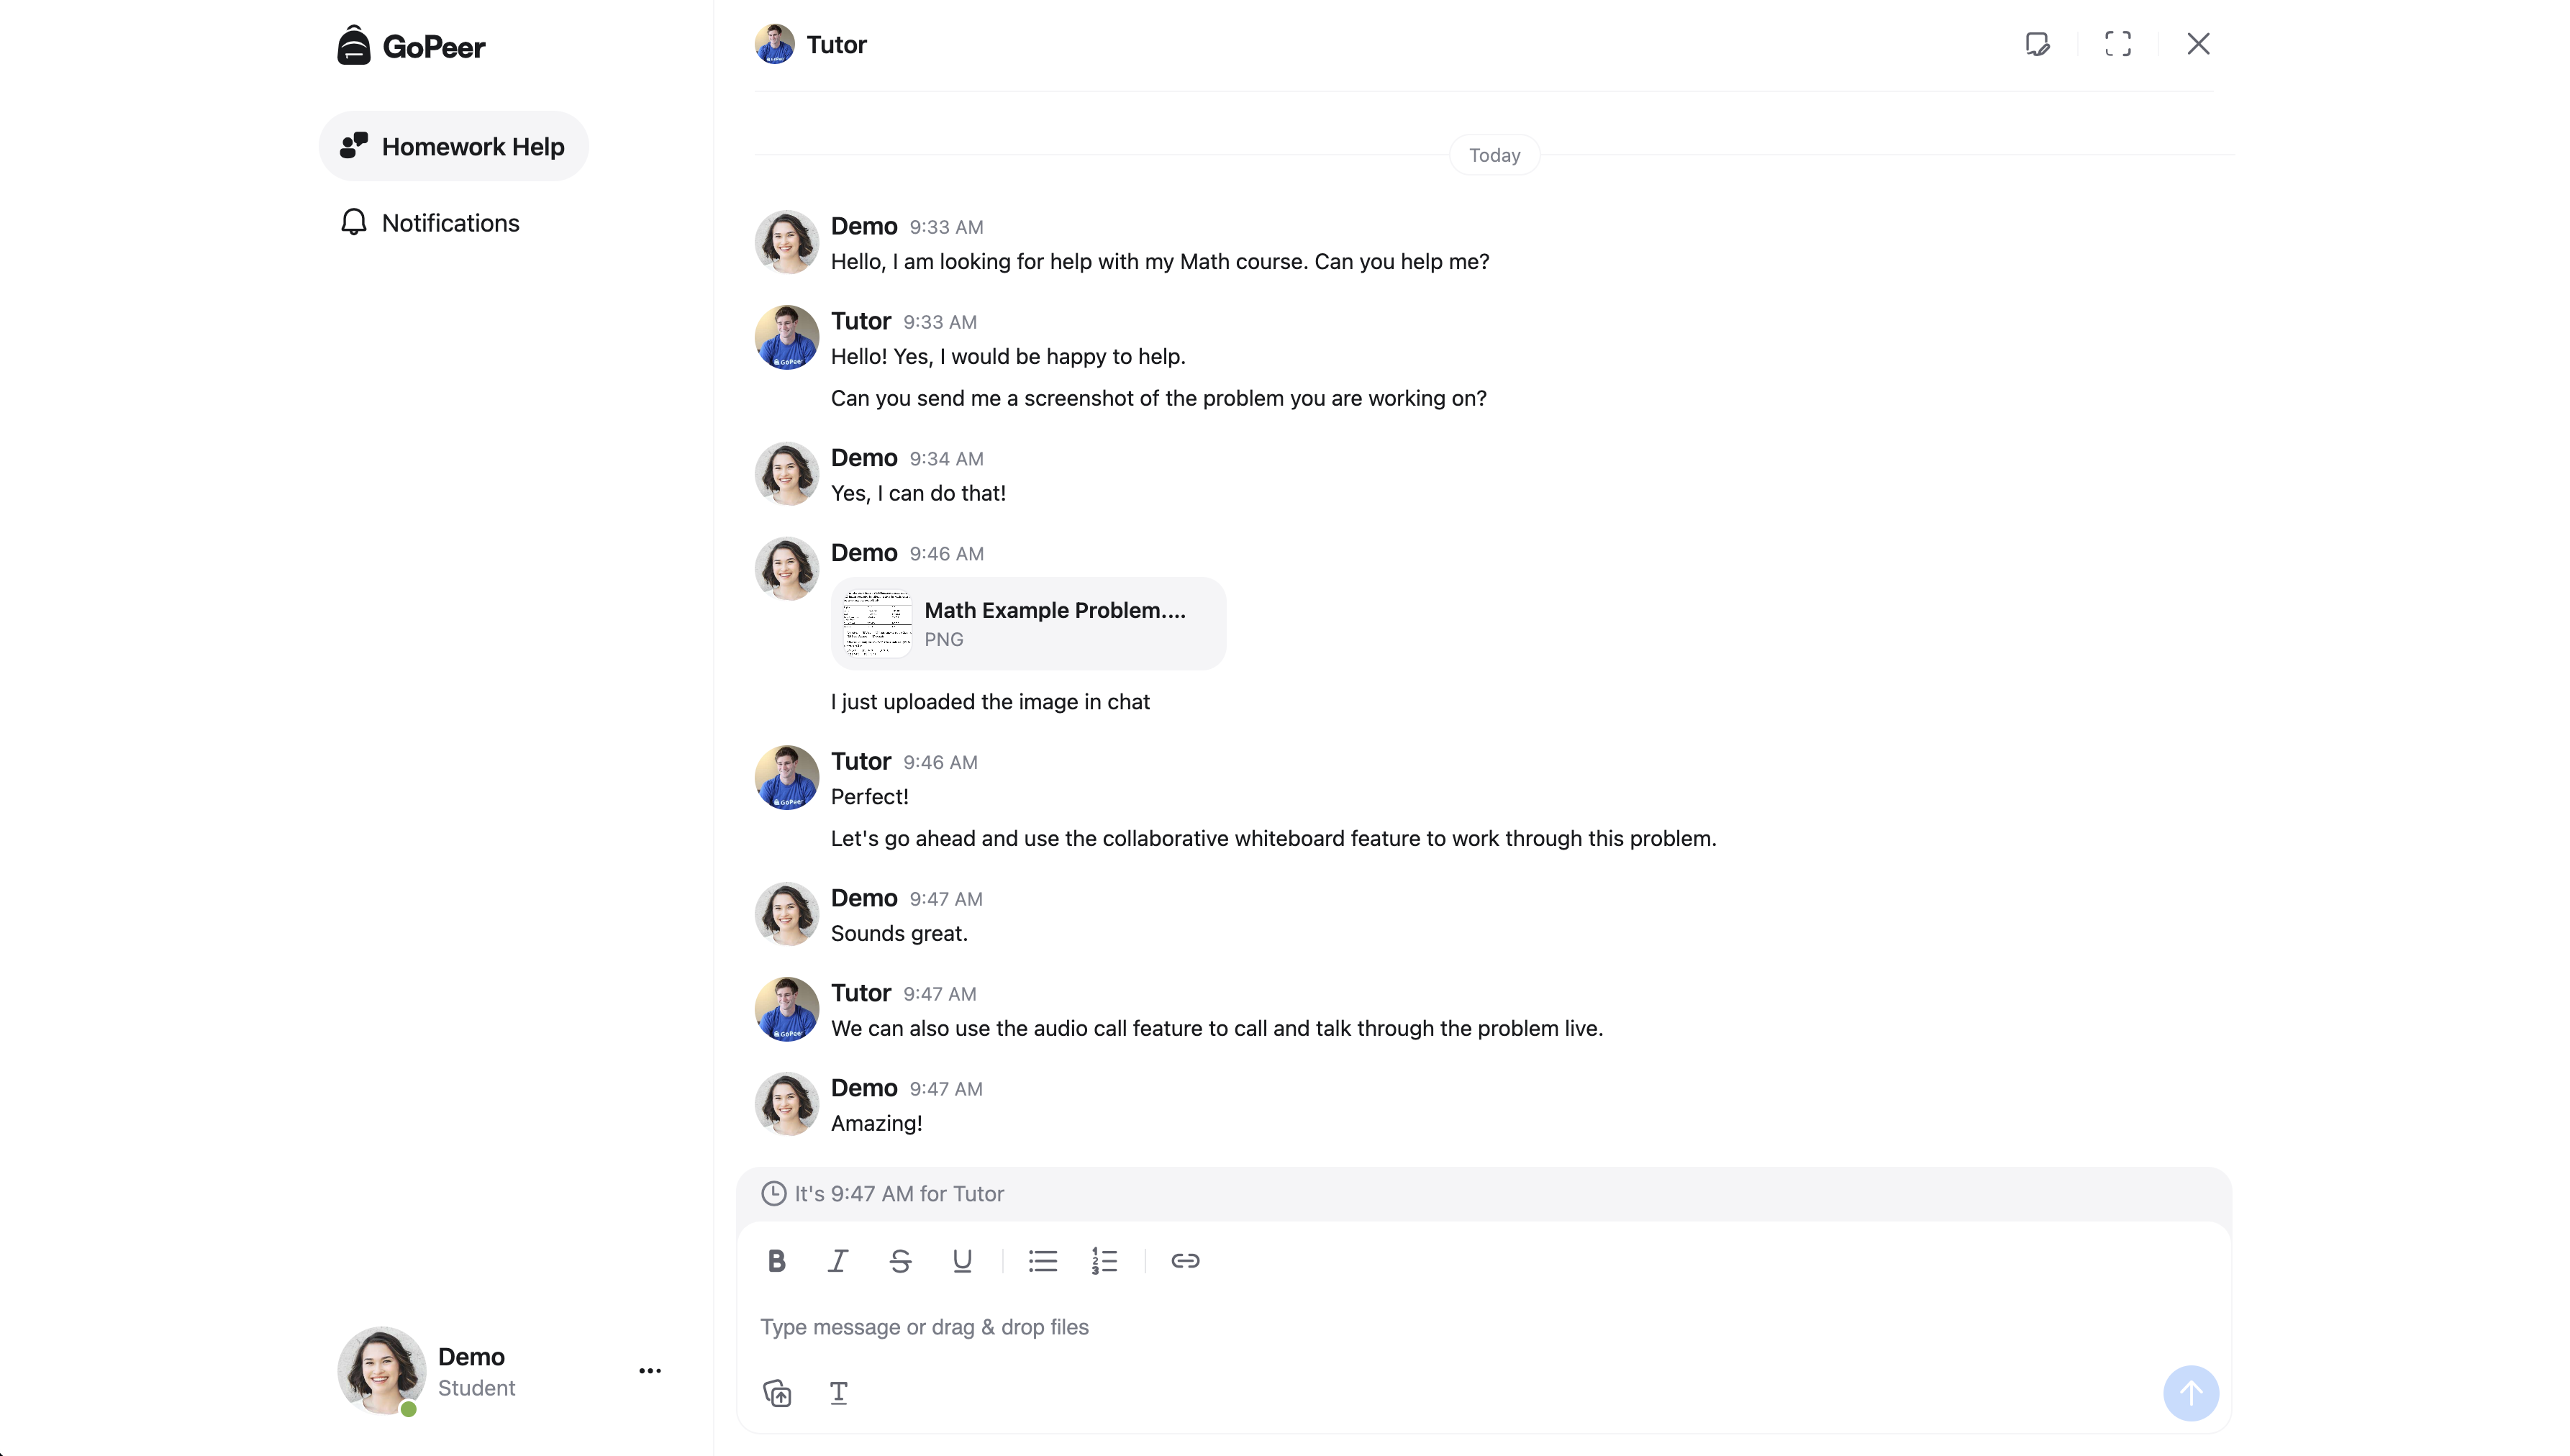Open more options next to Demo's profile
Screen dimensions: 2570x1456
click(651, 1371)
